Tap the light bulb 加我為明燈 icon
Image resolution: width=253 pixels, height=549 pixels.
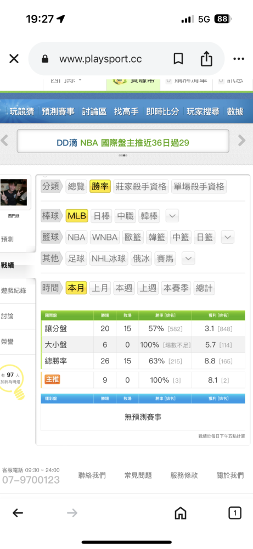point(13,382)
